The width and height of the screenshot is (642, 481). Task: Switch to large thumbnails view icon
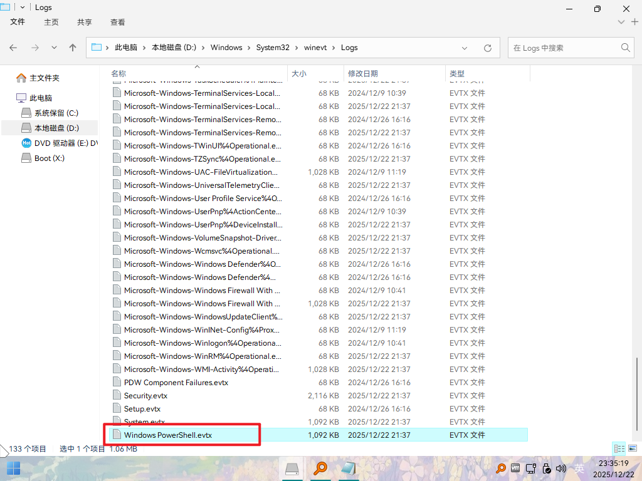pyautogui.click(x=633, y=448)
